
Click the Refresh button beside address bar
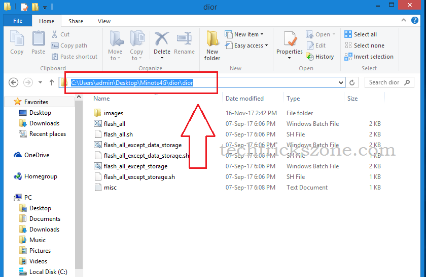[x=352, y=82]
